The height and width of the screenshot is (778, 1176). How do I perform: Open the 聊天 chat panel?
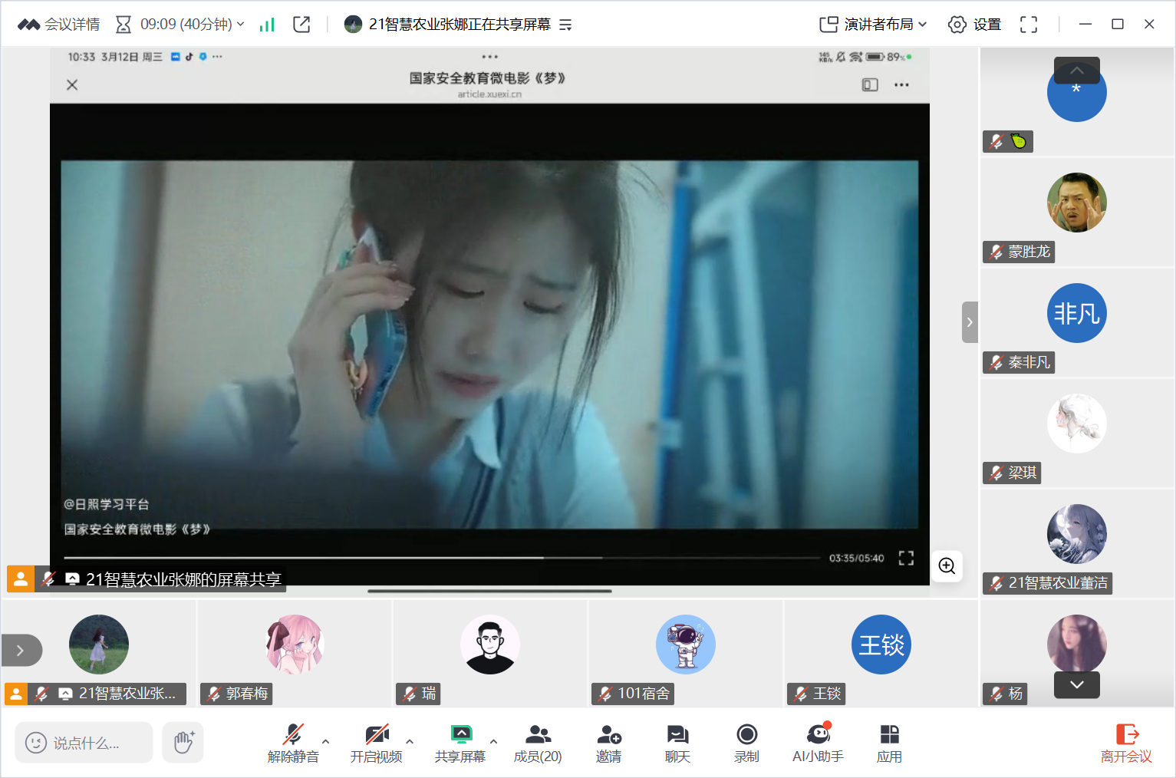pyautogui.click(x=677, y=743)
